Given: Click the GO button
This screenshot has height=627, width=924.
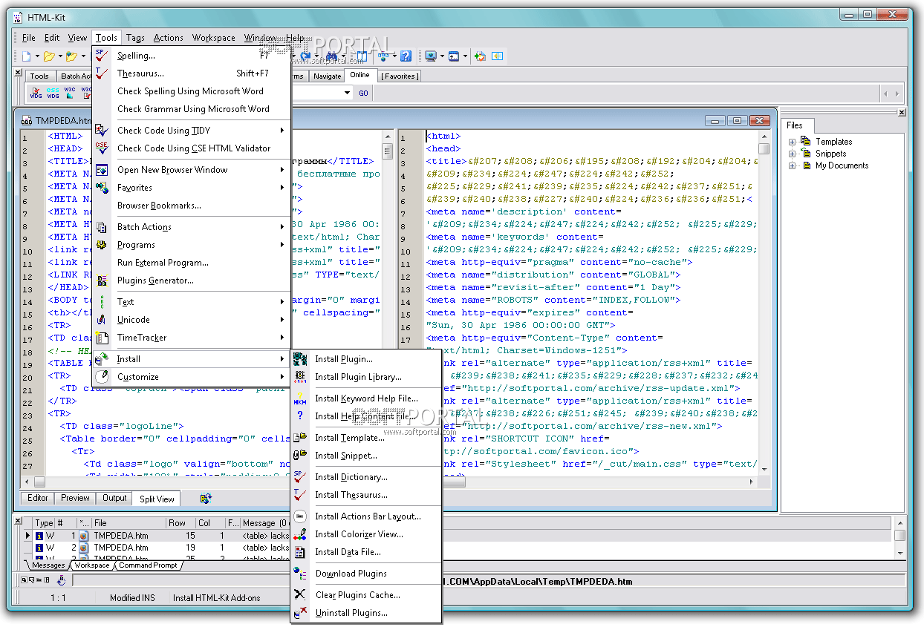Looking at the screenshot, I should tap(363, 93).
